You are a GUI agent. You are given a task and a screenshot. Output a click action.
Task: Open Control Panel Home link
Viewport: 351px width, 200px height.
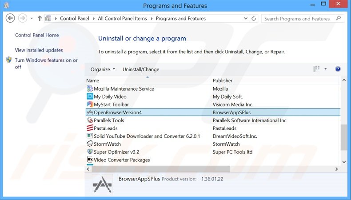tap(37, 35)
